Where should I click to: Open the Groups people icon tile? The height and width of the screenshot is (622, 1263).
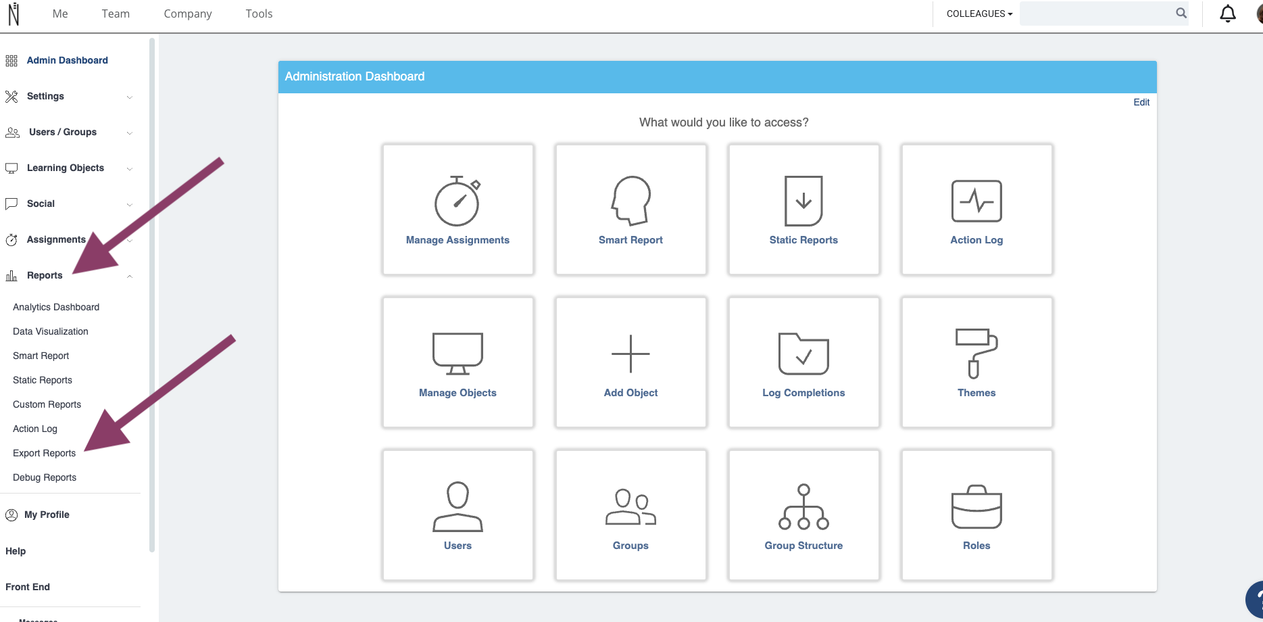tap(630, 515)
